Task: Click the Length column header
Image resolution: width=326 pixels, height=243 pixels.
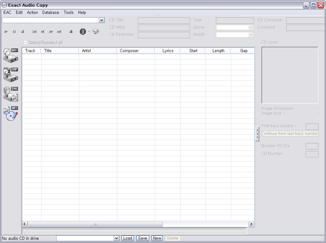Action: [x=218, y=51]
